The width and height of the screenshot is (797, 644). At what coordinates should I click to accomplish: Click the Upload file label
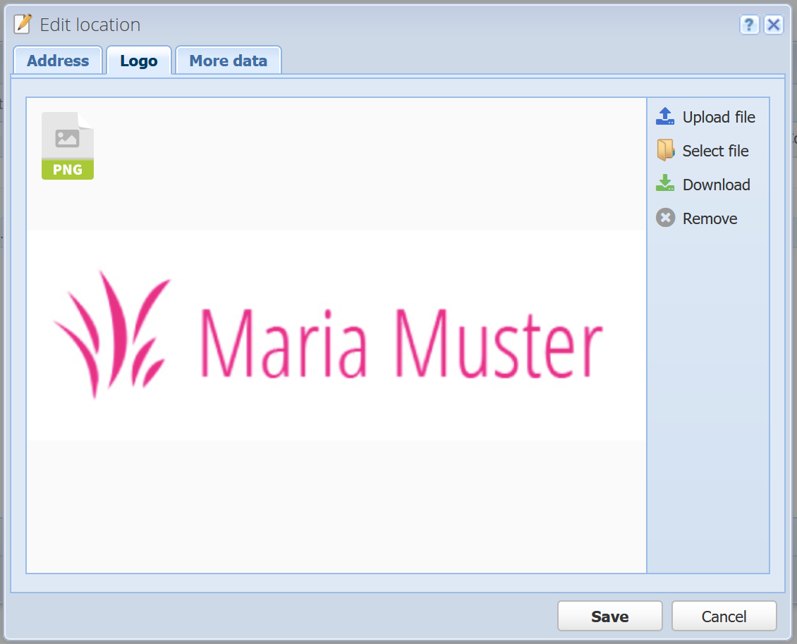coord(719,118)
